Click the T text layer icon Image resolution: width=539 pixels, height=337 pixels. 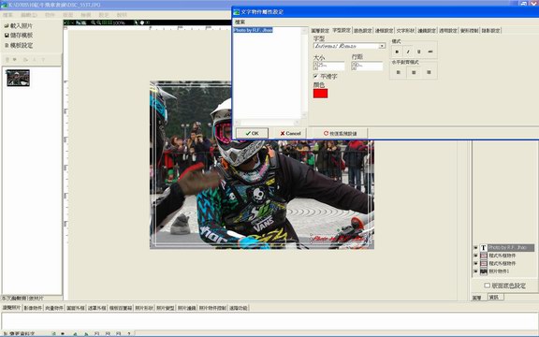[x=483, y=247]
